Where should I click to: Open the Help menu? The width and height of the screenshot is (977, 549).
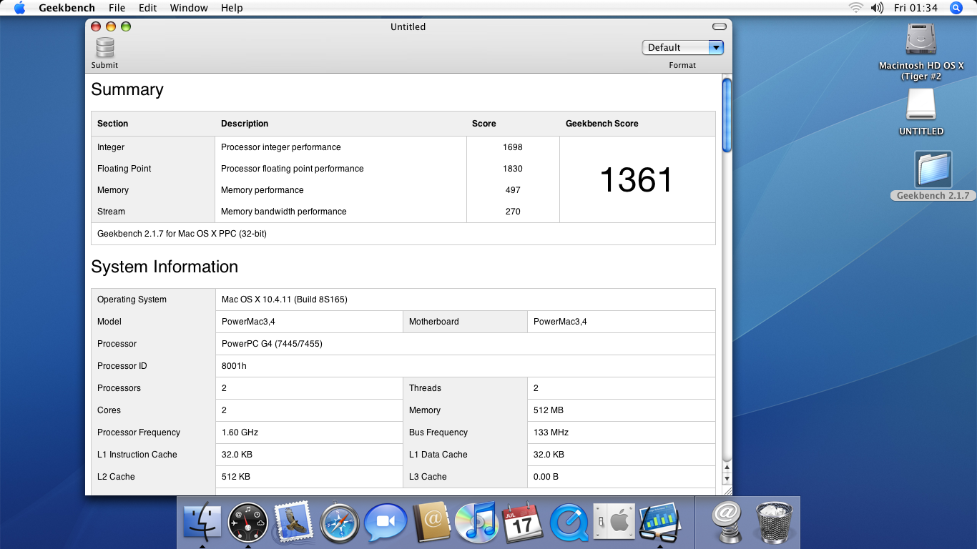(232, 8)
